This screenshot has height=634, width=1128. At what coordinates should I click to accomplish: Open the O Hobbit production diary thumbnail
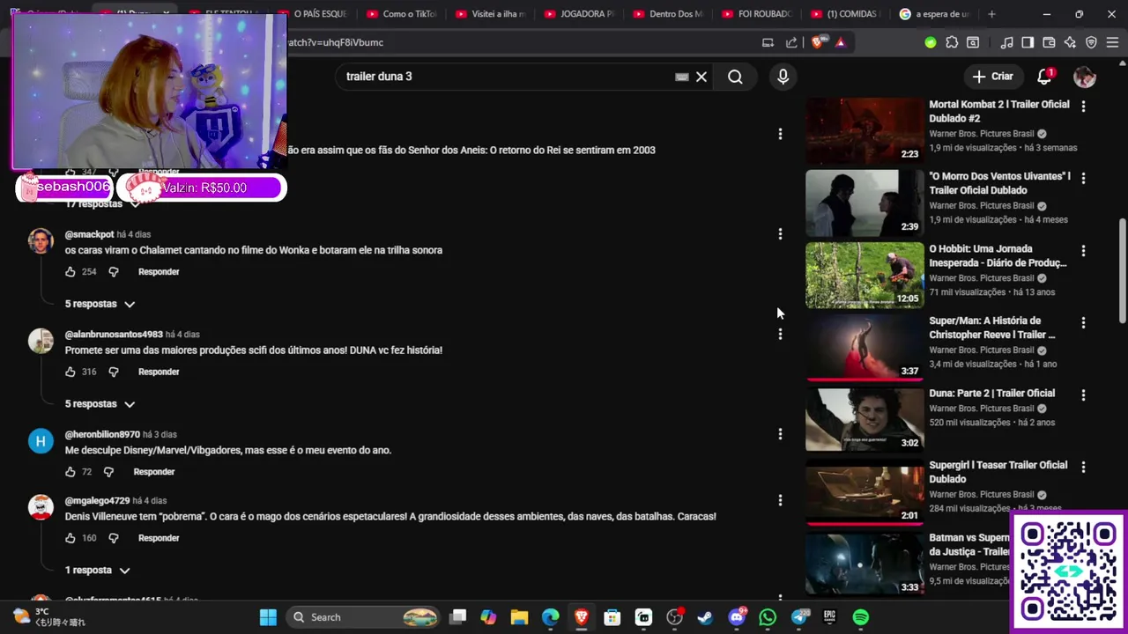(x=865, y=276)
